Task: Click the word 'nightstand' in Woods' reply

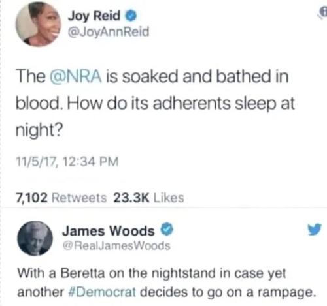Action: (183, 273)
